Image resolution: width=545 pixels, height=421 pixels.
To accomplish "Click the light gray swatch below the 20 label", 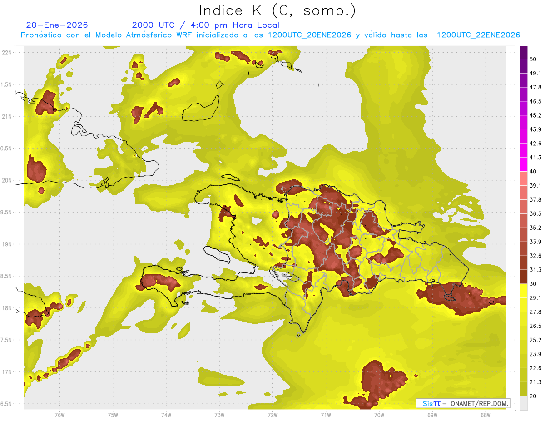I will click(524, 403).
